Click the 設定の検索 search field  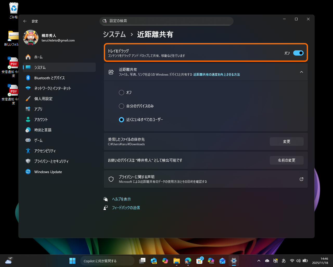[166, 21]
